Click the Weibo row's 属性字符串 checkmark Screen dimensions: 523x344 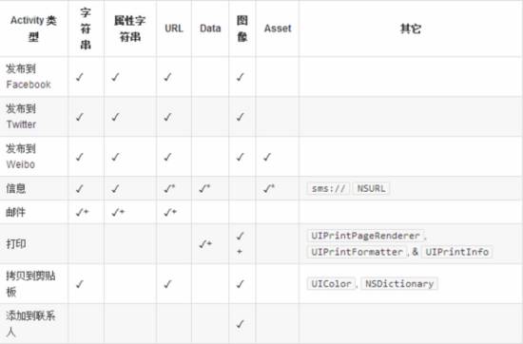pyautogui.click(x=115, y=157)
